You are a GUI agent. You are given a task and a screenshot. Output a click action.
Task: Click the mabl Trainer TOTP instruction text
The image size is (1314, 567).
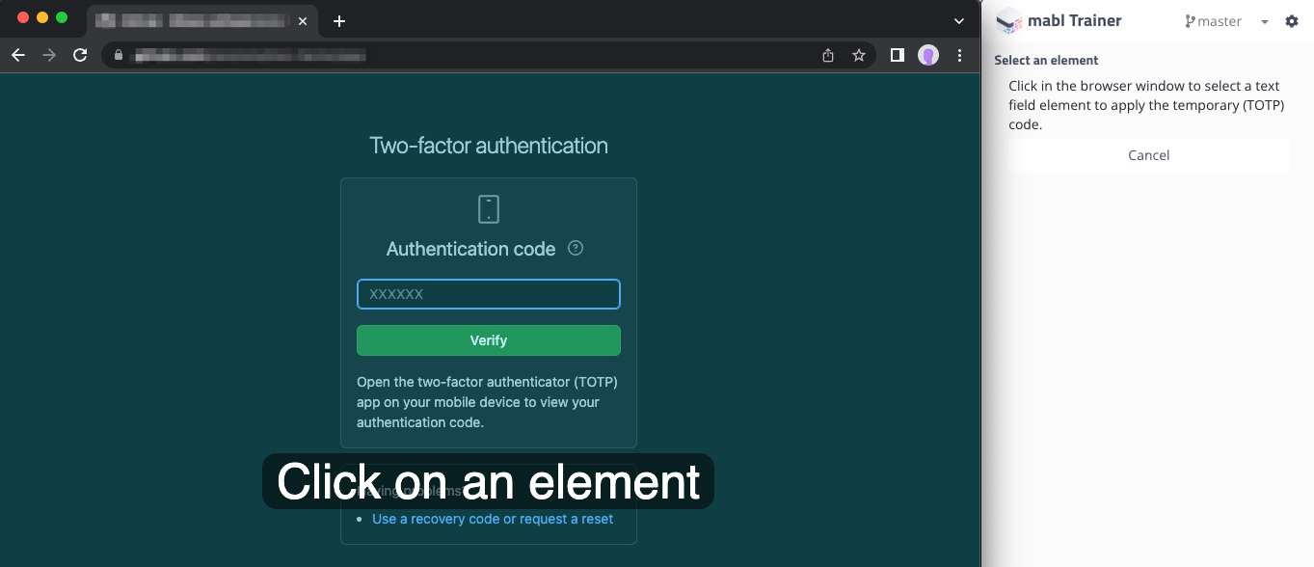tap(1146, 105)
